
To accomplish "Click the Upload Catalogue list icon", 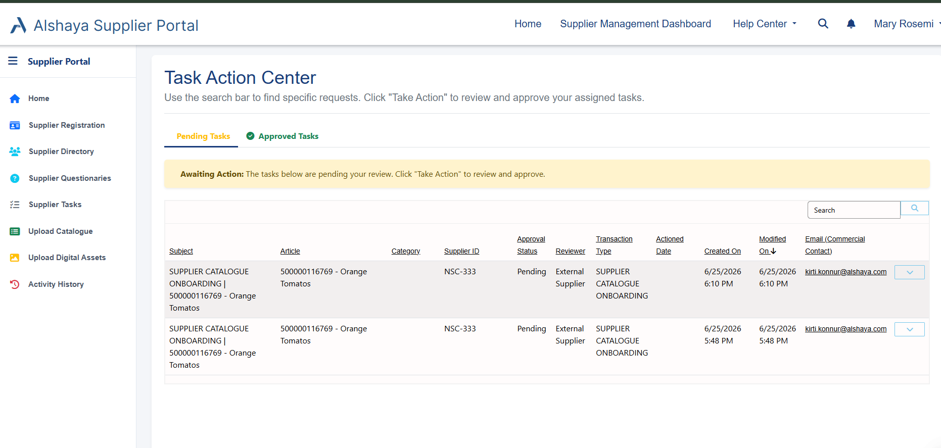I will pyautogui.click(x=15, y=231).
